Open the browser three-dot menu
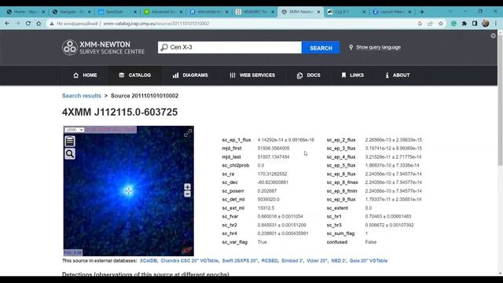The width and height of the screenshot is (503, 283). pyautogui.click(x=496, y=24)
